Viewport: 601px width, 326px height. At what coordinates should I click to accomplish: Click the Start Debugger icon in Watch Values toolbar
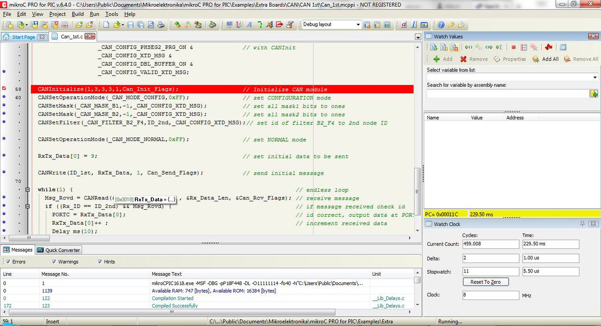pyautogui.click(x=434, y=47)
